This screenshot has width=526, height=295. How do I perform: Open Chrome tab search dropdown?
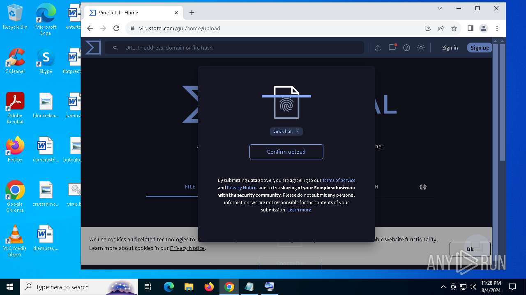439,8
